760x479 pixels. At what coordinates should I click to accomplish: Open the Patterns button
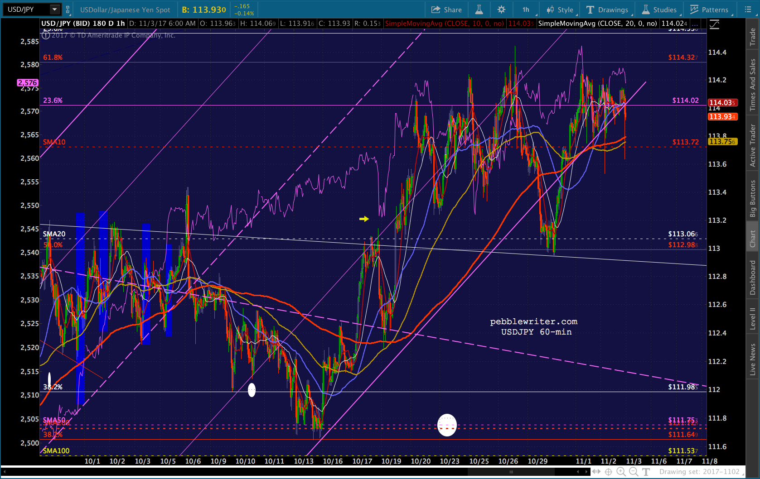coord(709,10)
